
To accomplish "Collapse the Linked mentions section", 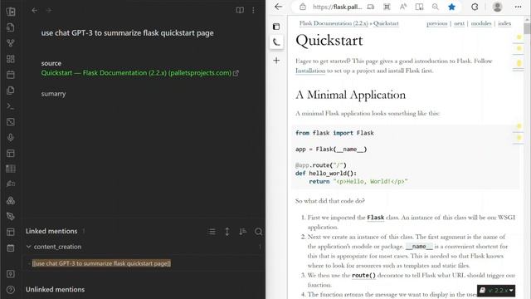I will [51, 231].
